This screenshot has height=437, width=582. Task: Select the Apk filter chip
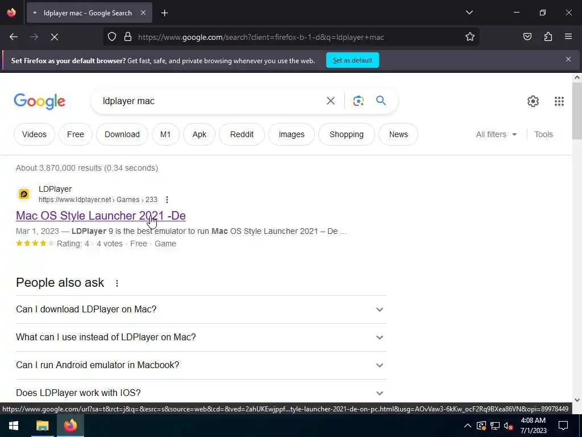(199, 134)
